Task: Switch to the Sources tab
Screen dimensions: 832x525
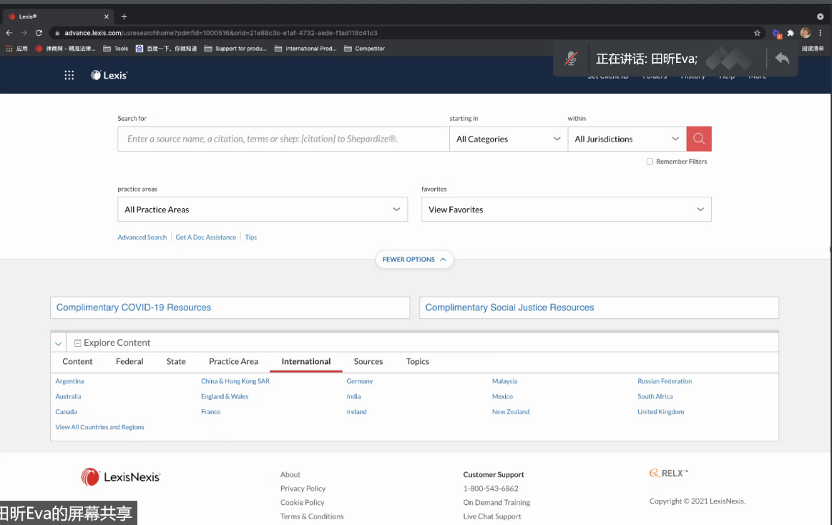Action: 368,361
